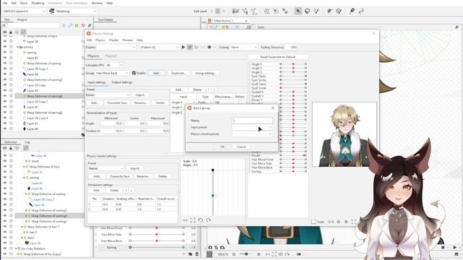This screenshot has height=260, width=463.
Task: Collapse the earring folder in Part panel
Action: [17, 47]
